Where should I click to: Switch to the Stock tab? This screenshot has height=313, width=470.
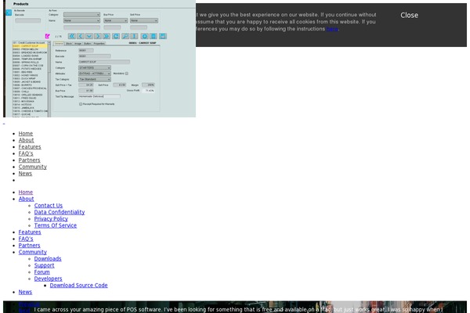[x=69, y=44]
